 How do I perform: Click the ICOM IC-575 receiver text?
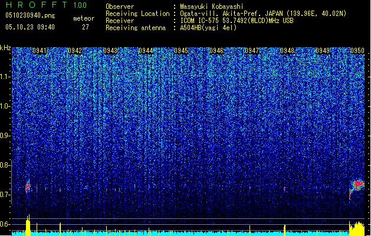pyautogui.click(x=237, y=21)
